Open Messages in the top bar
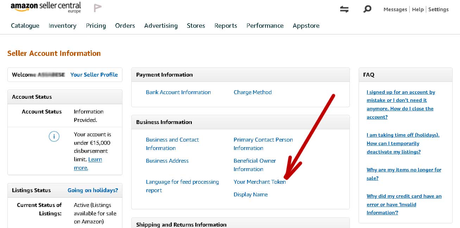Image resolution: width=460 pixels, height=228 pixels. [395, 9]
